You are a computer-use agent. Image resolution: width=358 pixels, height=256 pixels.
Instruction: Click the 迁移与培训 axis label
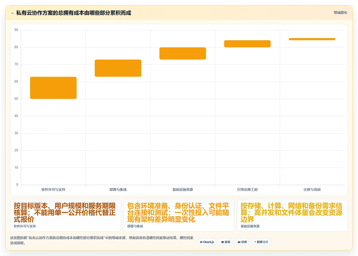point(312,190)
